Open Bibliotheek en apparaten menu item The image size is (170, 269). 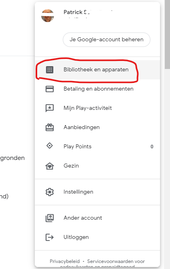tap(97, 70)
